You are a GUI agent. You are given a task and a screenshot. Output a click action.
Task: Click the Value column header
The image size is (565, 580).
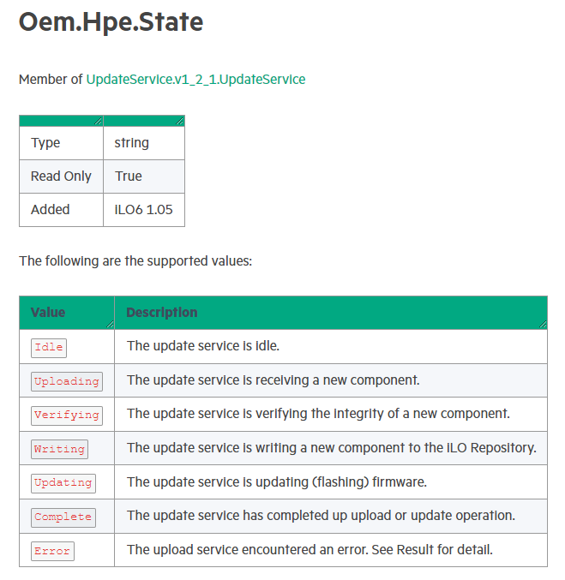48,313
